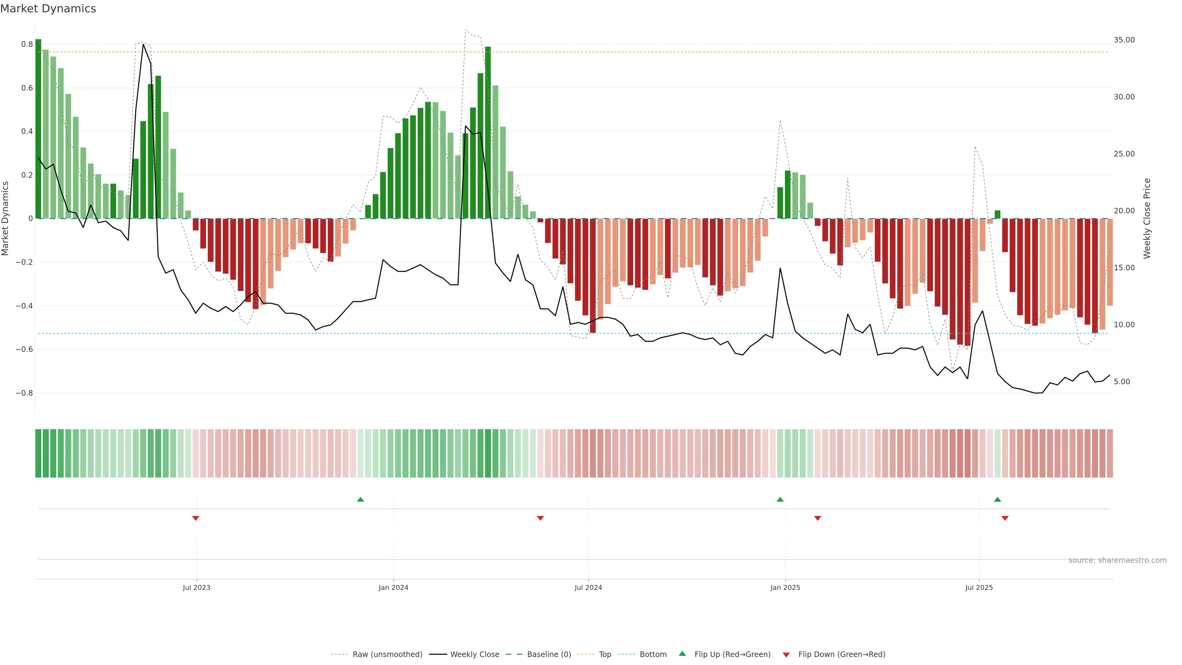Click the Market Dynamics chart title
Screen dimensions: 1182x665
tap(48, 9)
